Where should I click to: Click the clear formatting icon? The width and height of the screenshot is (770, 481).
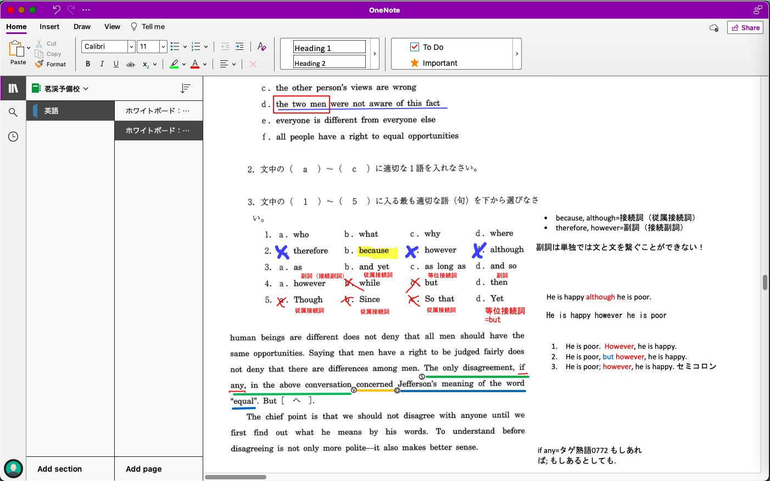click(x=261, y=47)
